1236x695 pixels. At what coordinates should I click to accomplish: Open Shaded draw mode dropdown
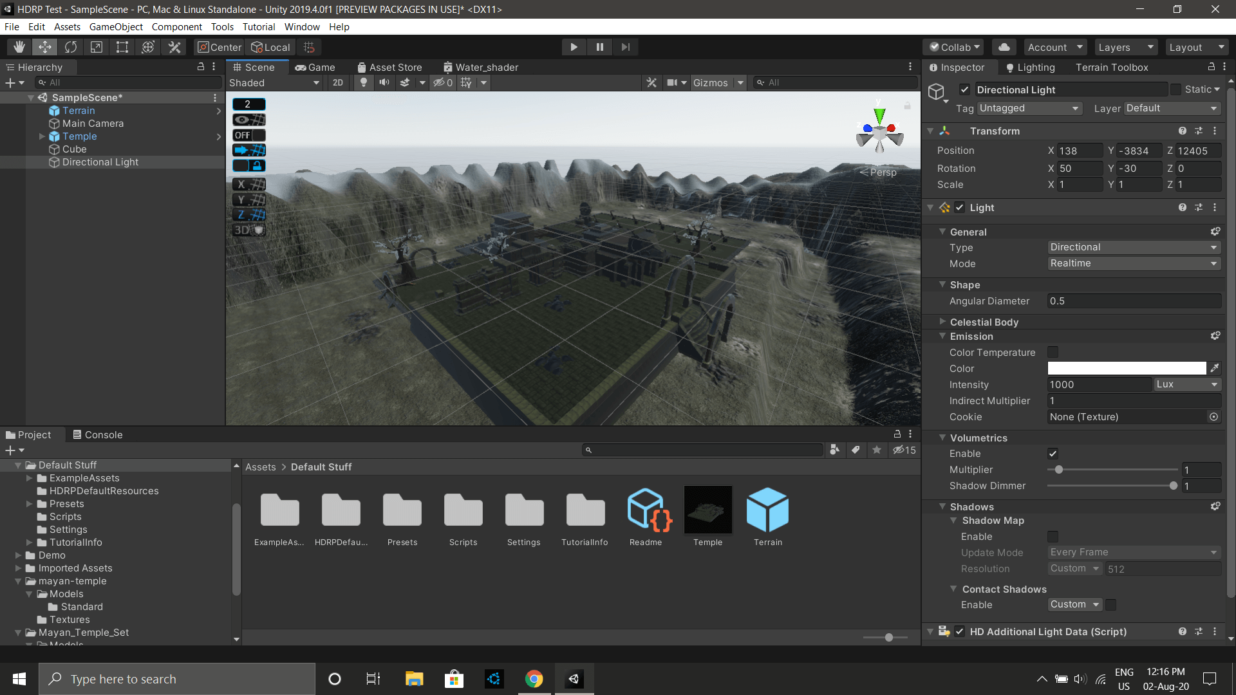[274, 82]
